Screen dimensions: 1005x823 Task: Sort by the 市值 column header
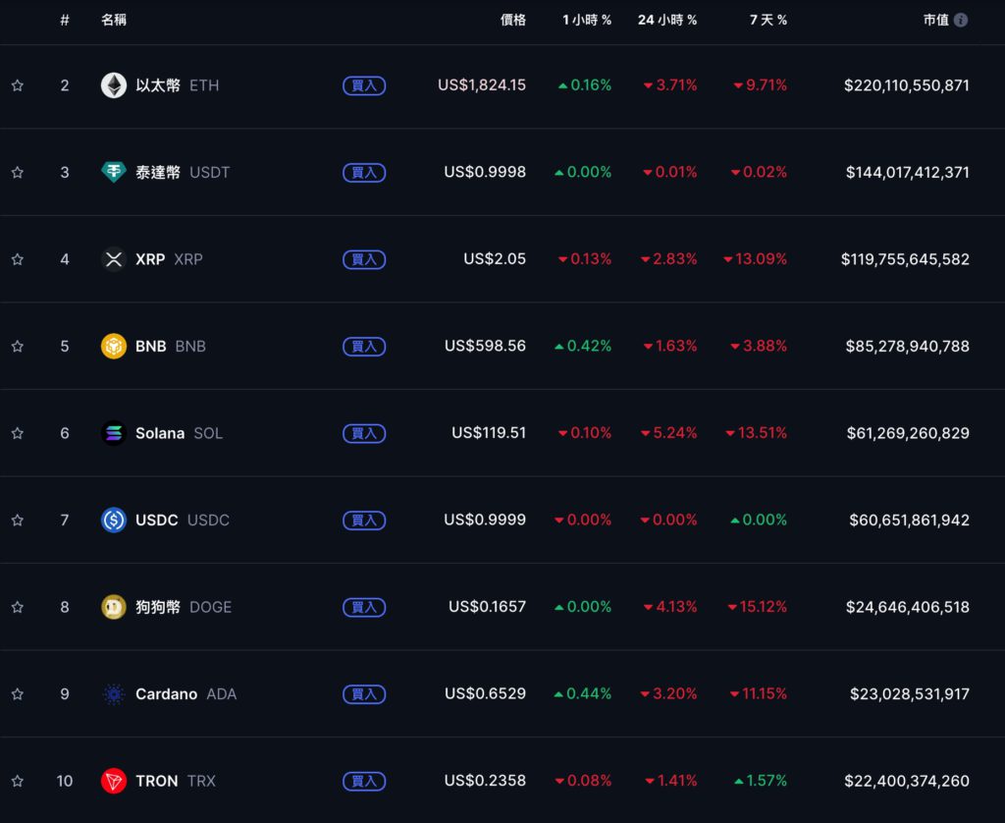(x=935, y=20)
